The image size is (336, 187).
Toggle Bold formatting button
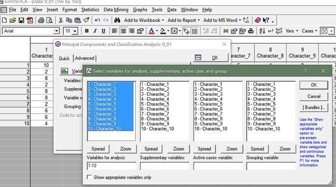(x=86, y=31)
